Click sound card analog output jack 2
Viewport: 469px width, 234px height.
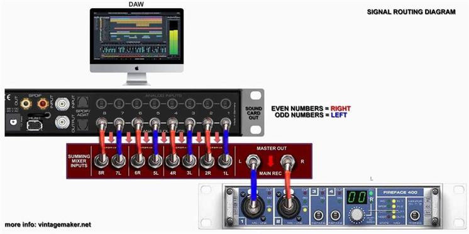(208, 122)
